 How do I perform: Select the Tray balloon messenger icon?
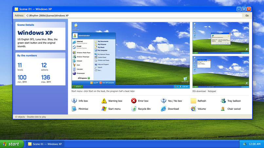tap(223, 101)
